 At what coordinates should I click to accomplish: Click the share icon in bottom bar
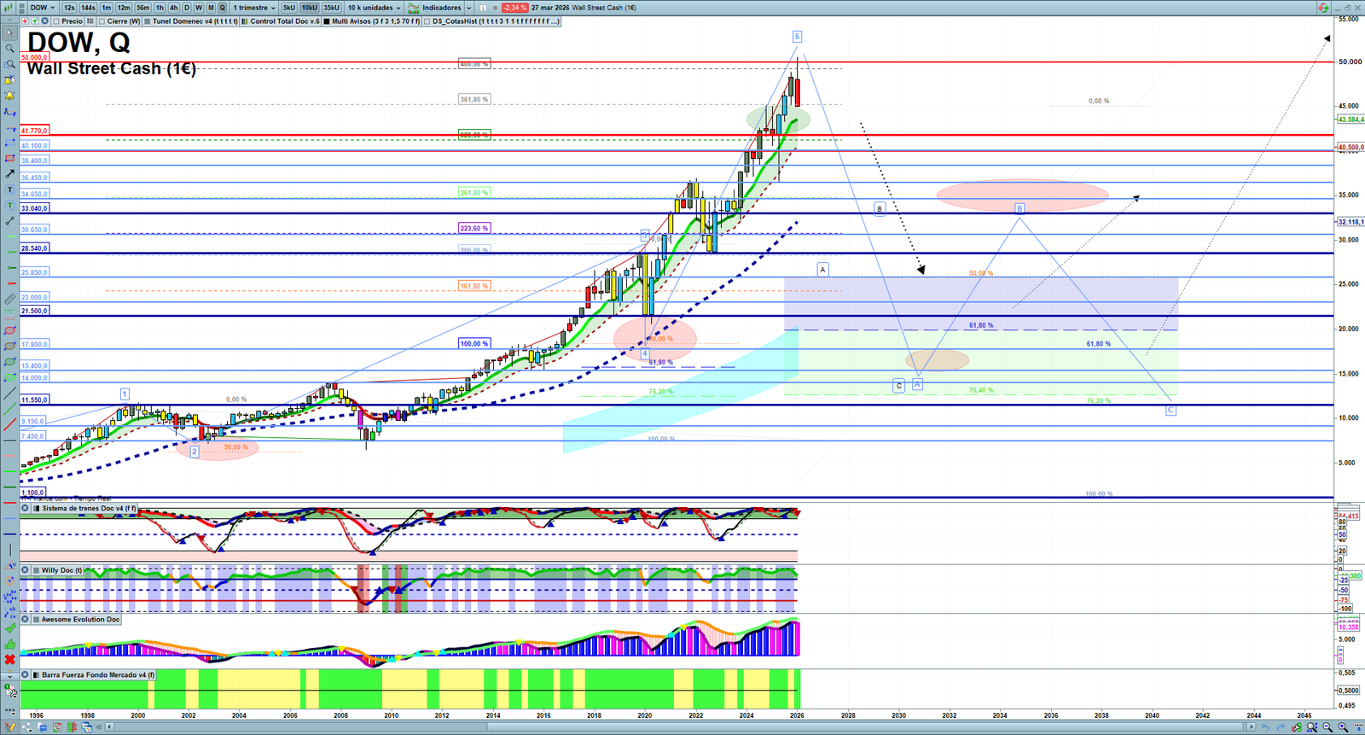coord(27,727)
